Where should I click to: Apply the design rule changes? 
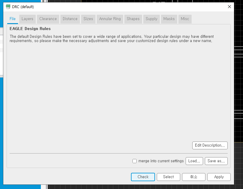click(219, 177)
